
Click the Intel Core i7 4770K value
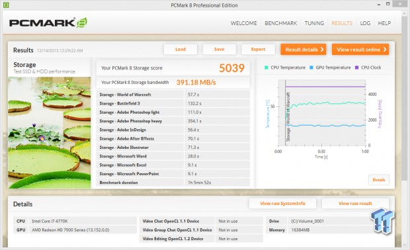50,222
